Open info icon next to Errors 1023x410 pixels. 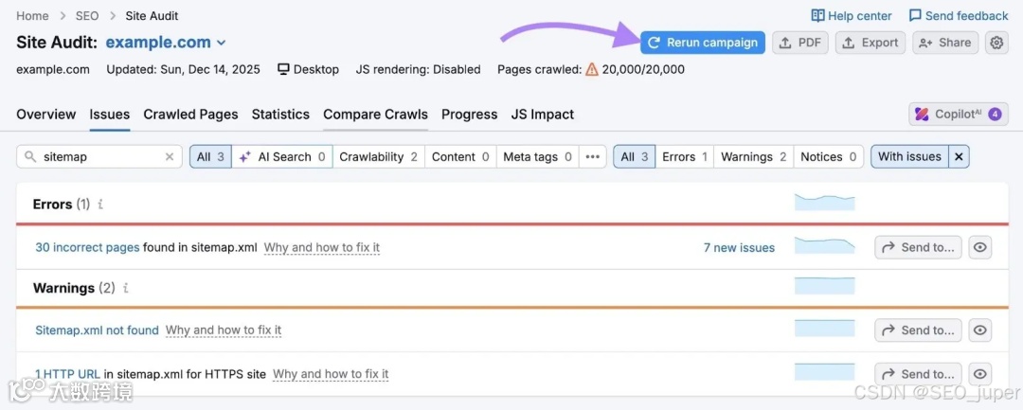coord(100,204)
